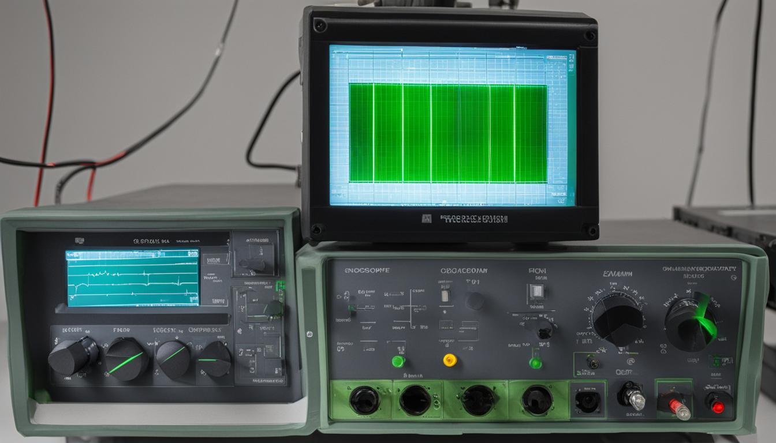Tap the green lit button below the small center knob
776x443 pixels.
tap(536, 363)
